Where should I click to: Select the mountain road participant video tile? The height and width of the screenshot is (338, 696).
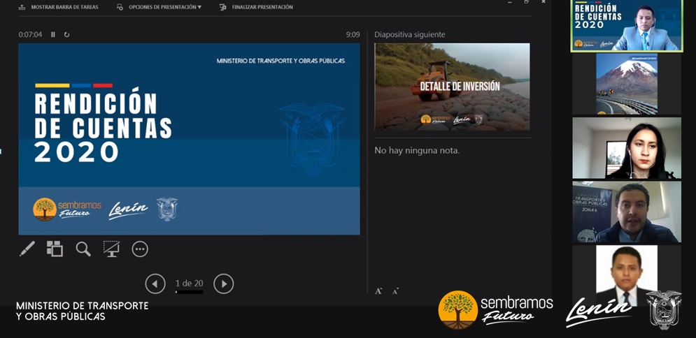click(x=627, y=84)
